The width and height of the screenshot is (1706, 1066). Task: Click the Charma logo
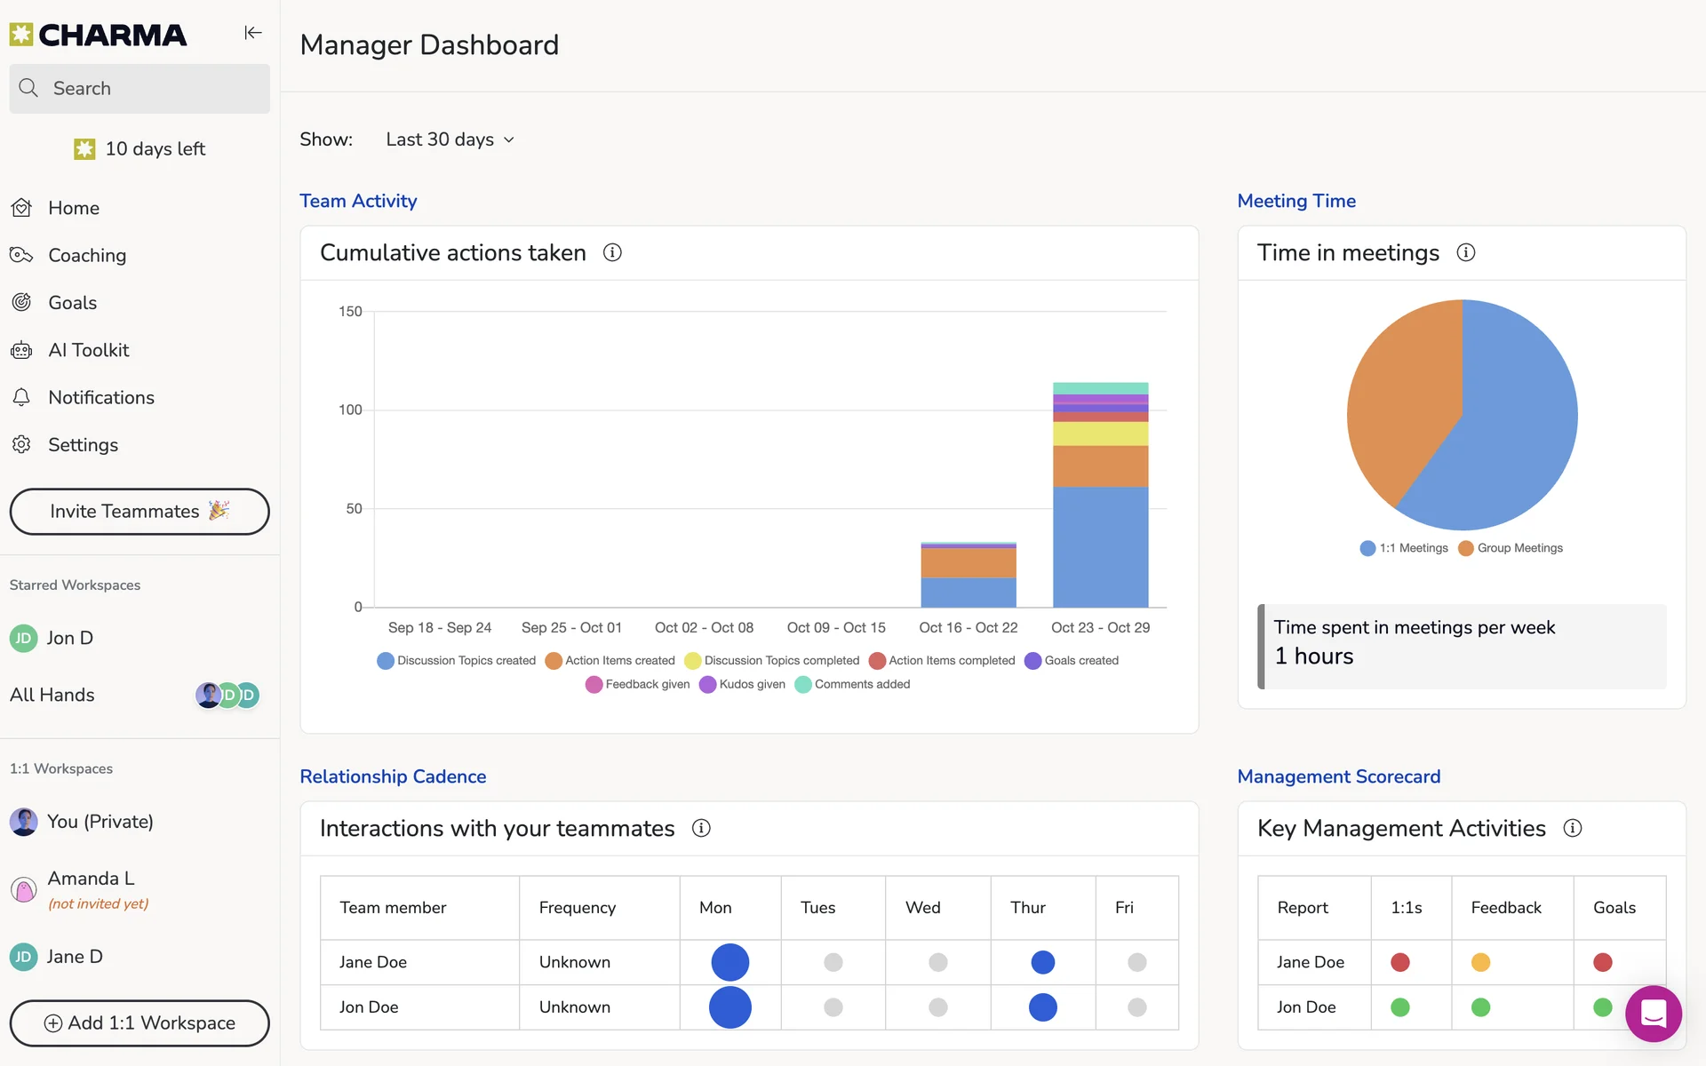[99, 35]
